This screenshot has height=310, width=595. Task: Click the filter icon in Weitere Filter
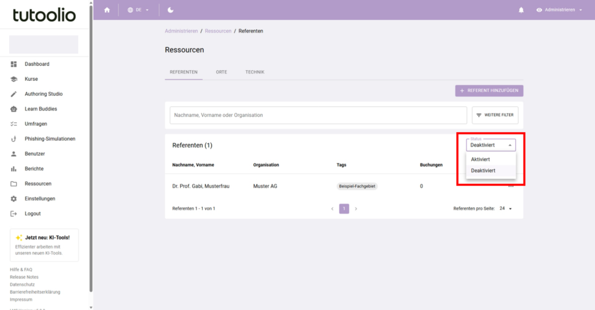tap(479, 115)
